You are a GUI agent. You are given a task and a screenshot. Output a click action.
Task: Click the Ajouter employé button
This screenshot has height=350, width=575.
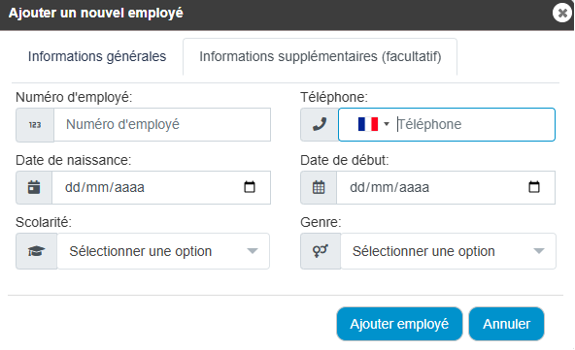(x=399, y=324)
